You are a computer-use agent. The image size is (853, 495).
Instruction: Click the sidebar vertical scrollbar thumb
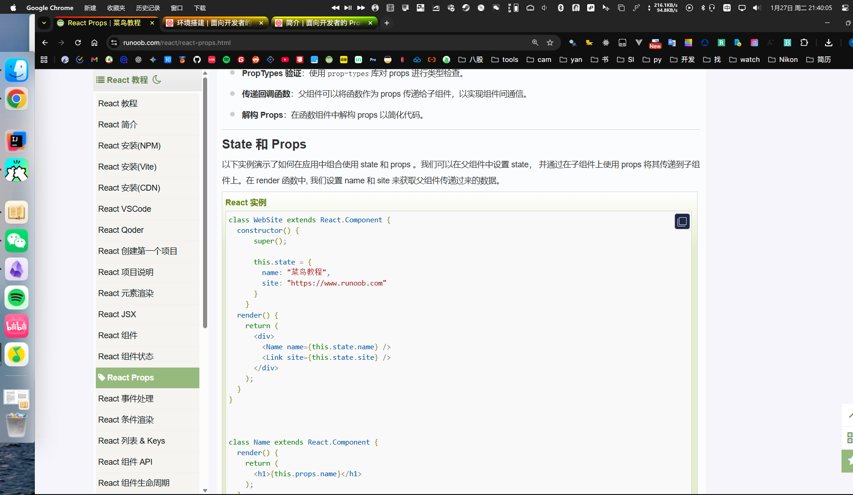click(x=205, y=202)
